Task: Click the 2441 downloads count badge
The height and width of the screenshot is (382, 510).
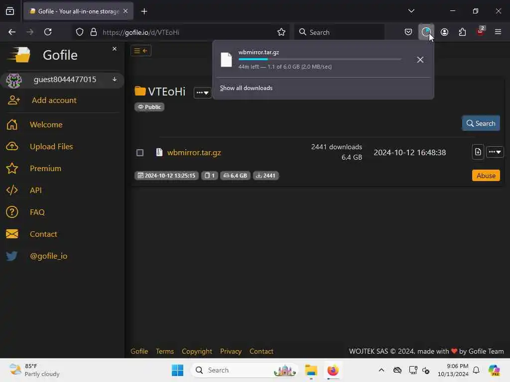Action: pos(266,176)
